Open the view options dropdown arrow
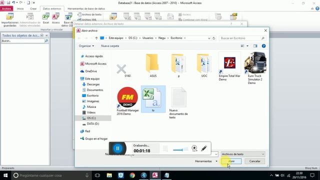320x180 pixels. pyautogui.click(x=247, y=46)
